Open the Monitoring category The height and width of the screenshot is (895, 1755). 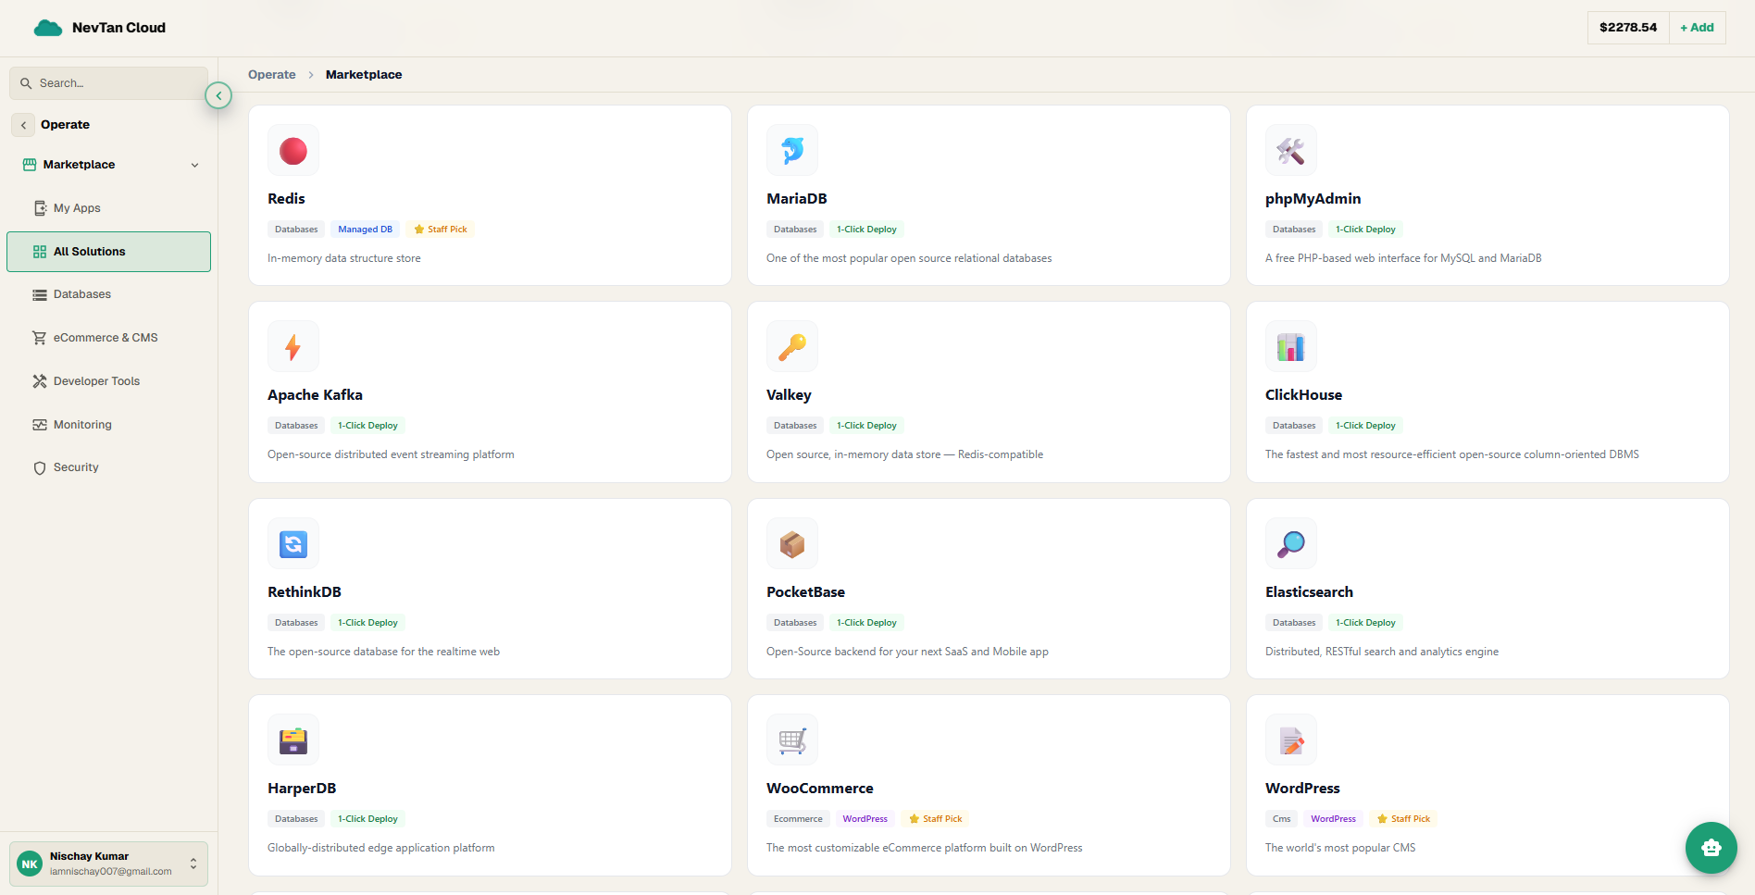point(108,425)
